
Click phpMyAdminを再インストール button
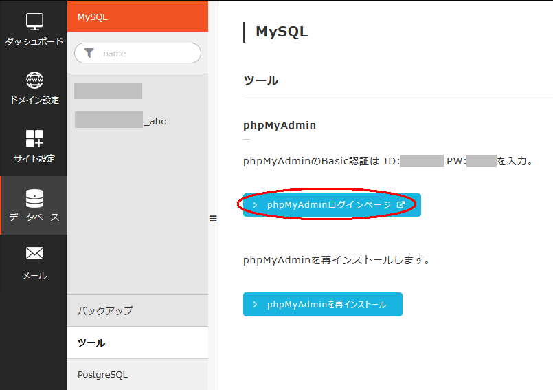[323, 305]
